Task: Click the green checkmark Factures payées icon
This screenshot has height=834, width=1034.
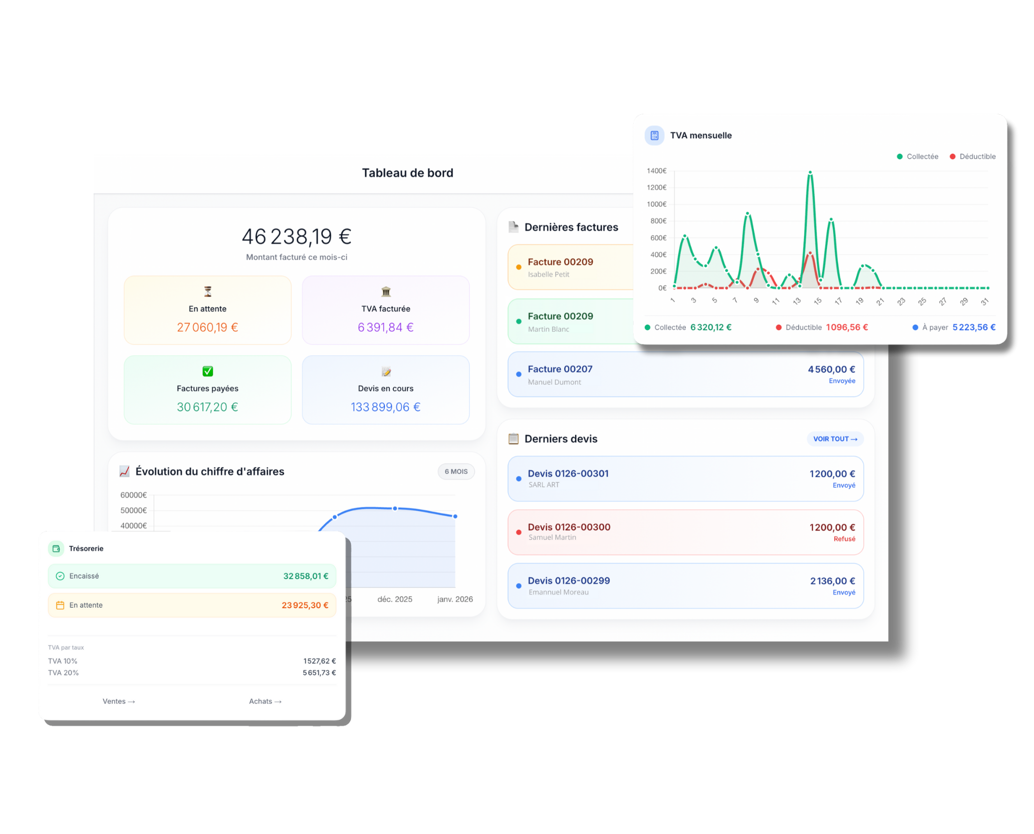Action: pos(207,371)
